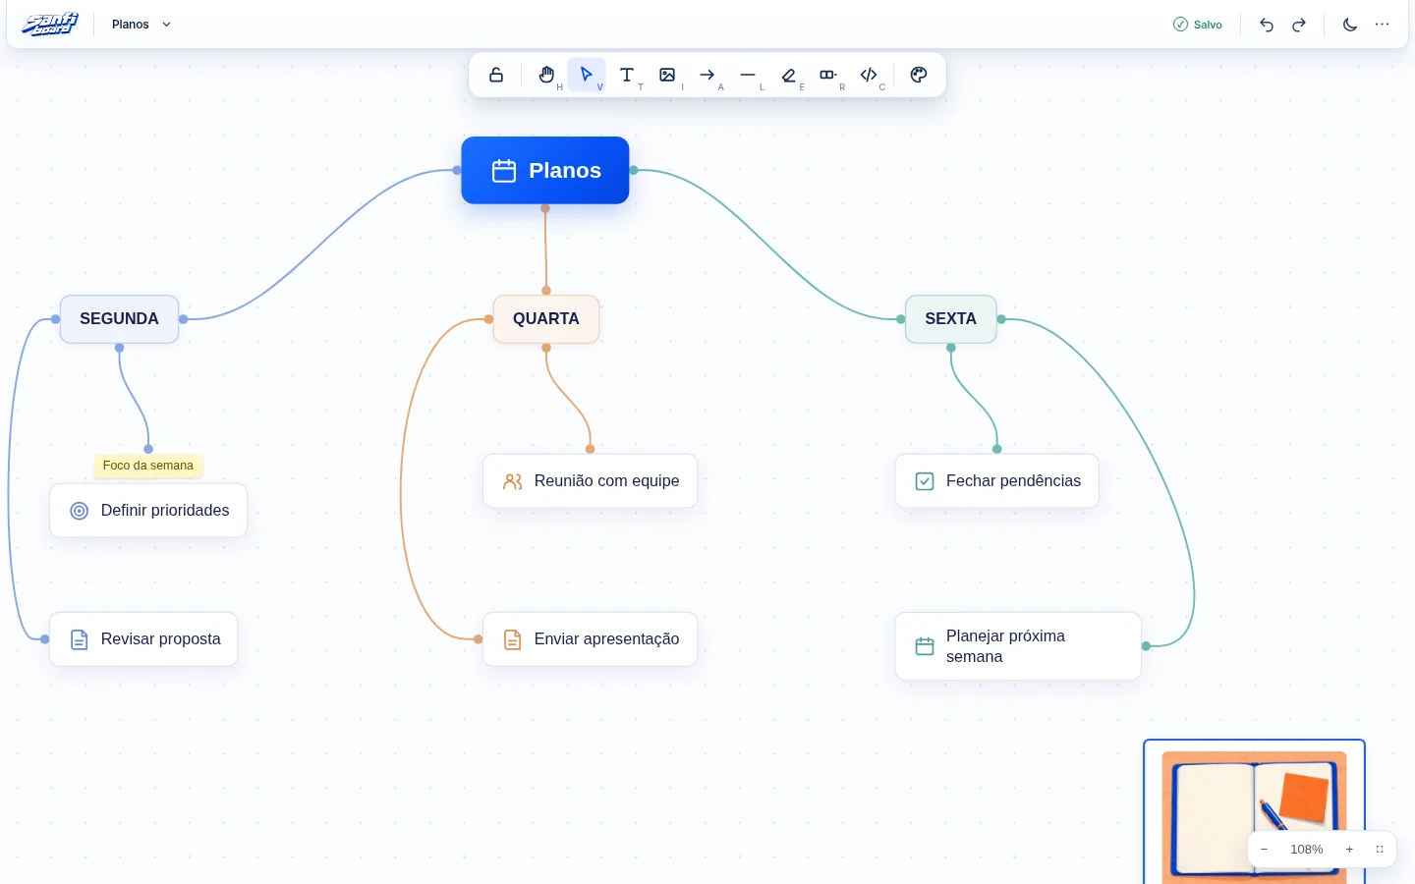
Task: Select the Enviar apresentação card
Action: (590, 639)
